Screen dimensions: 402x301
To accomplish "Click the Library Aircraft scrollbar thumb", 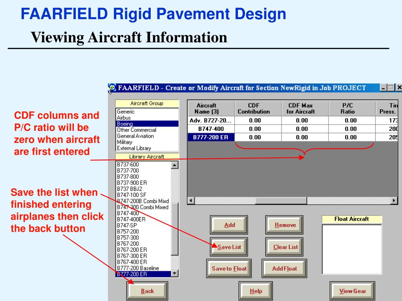I will (175, 229).
